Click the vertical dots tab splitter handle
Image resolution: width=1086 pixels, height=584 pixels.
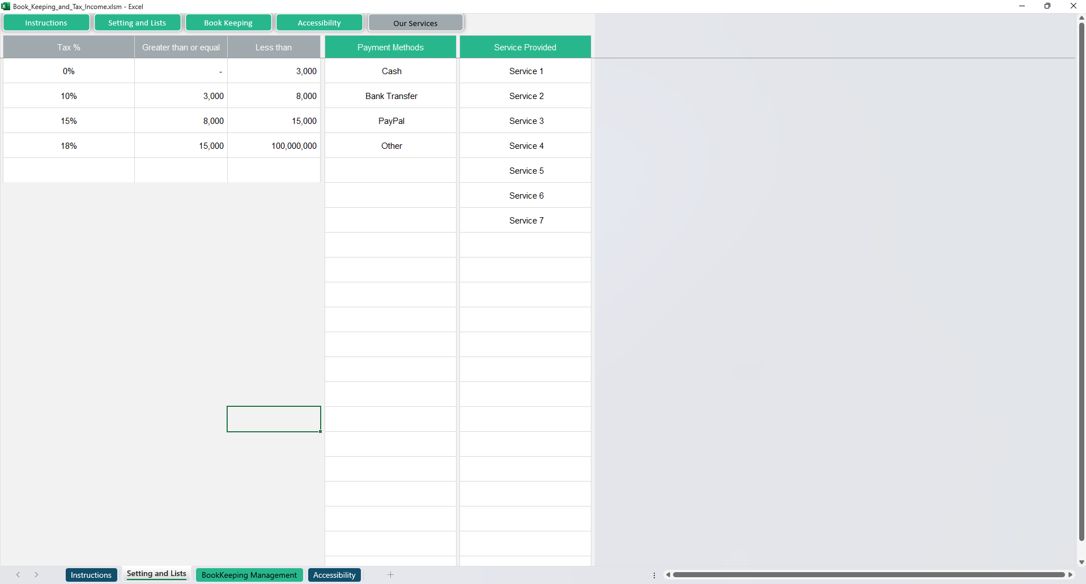(654, 575)
